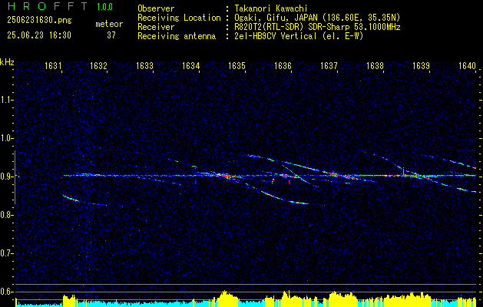Click the 1631 time marker
This screenshot has width=483, height=307.
52,66
